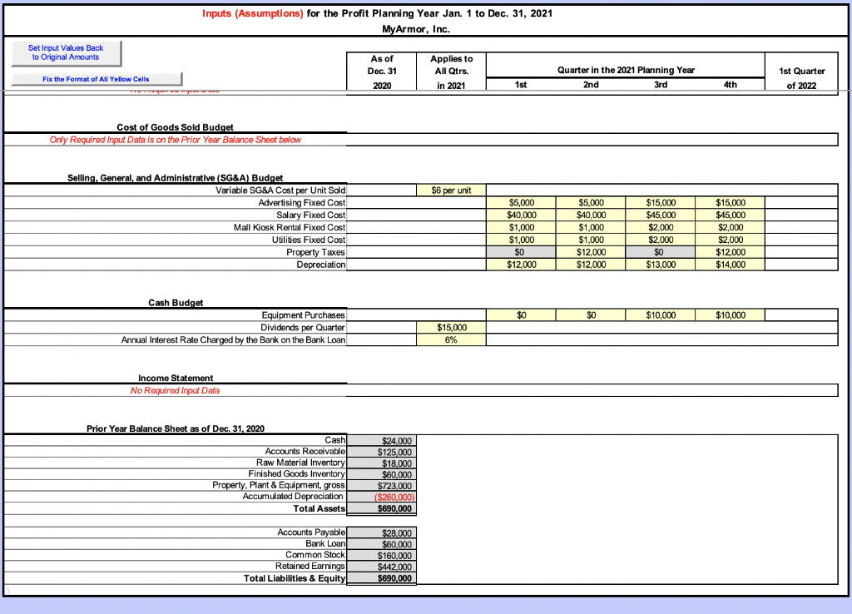
Task: Click Fix the Format of All Yellow Cells
Action: click(95, 78)
